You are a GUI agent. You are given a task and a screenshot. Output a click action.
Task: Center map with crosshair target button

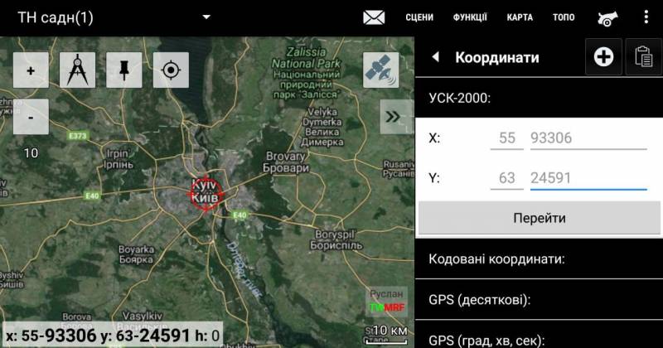171,70
